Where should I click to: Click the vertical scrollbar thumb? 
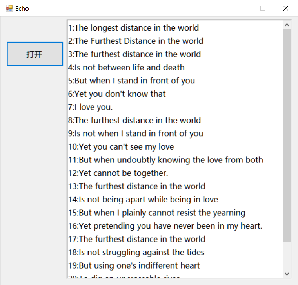pos(287,135)
